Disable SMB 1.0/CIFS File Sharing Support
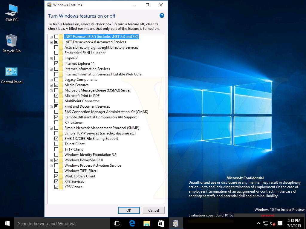This screenshot has height=229, width=306. [56, 138]
